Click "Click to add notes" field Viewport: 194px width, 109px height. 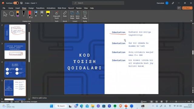[39, 98]
